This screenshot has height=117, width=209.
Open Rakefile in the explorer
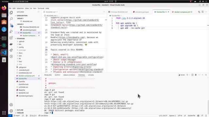pos(22,90)
